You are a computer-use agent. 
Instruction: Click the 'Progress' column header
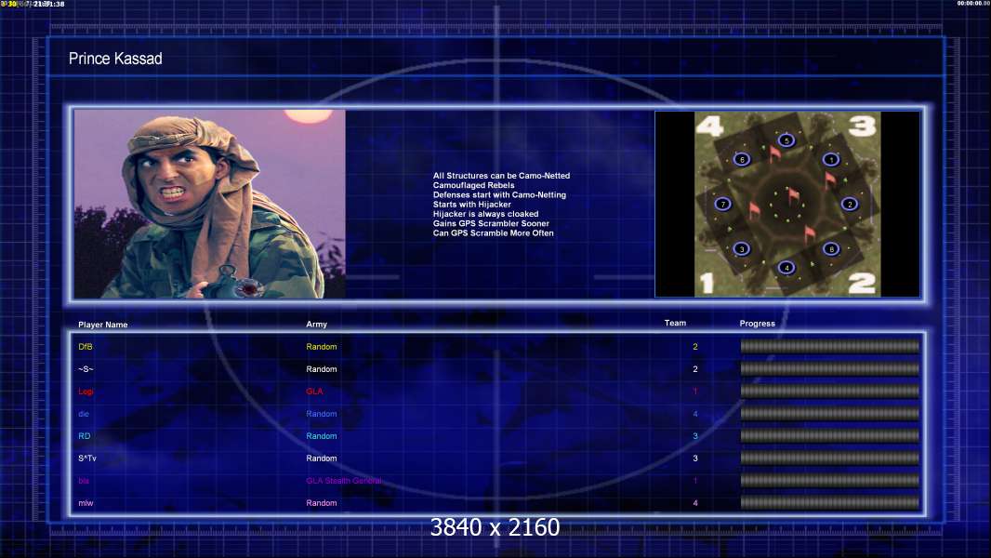(x=757, y=324)
